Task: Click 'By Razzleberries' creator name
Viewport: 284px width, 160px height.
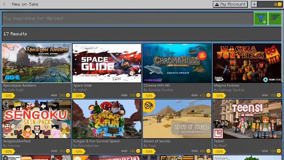Action: (86, 146)
